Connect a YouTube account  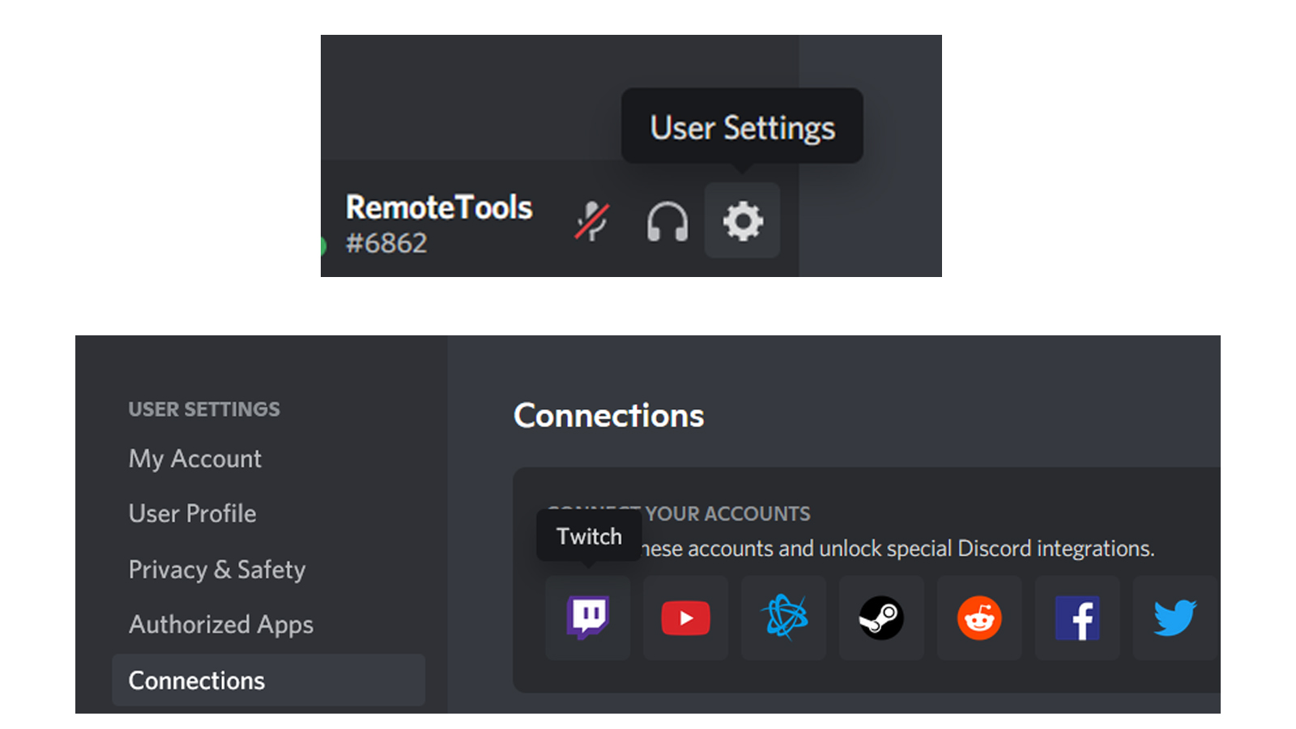(686, 618)
